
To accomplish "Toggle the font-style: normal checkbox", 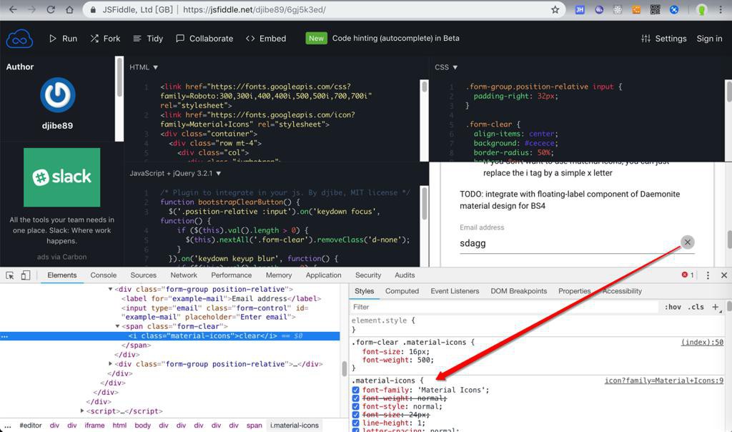I will pyautogui.click(x=356, y=406).
